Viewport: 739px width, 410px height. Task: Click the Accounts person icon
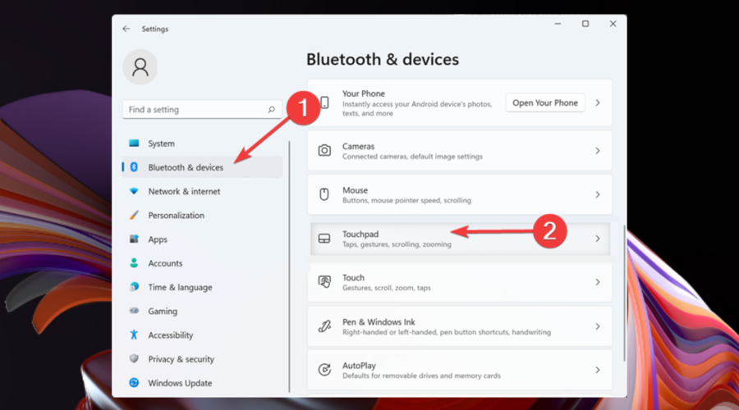click(x=134, y=263)
